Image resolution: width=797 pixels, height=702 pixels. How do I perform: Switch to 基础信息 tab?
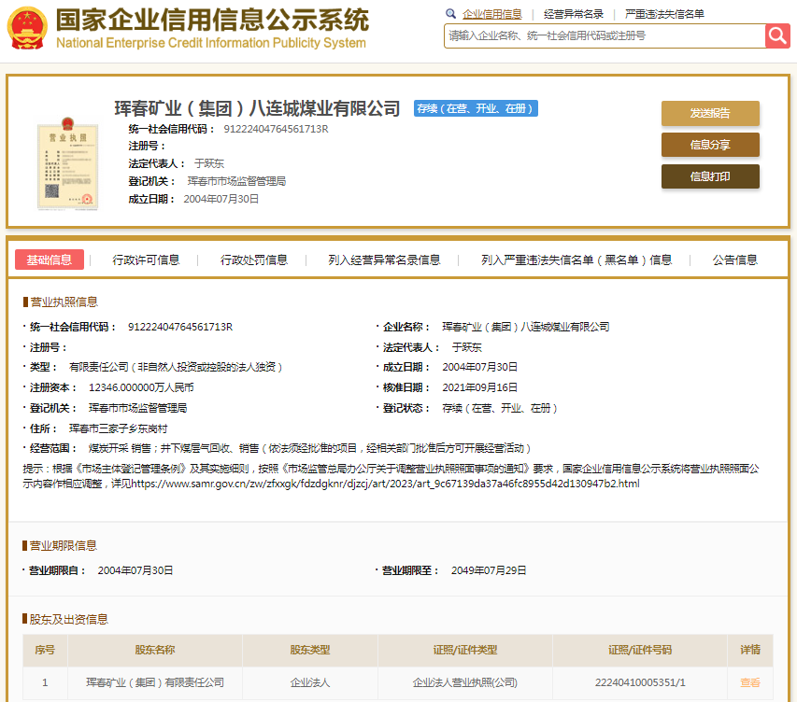tap(50, 260)
